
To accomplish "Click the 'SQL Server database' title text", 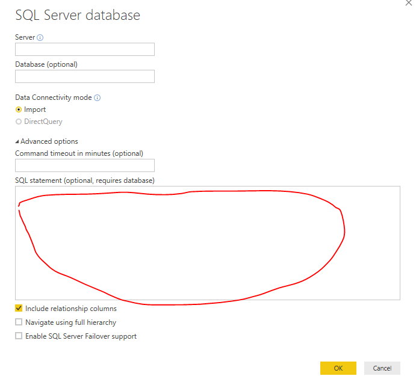I will pos(78,15).
